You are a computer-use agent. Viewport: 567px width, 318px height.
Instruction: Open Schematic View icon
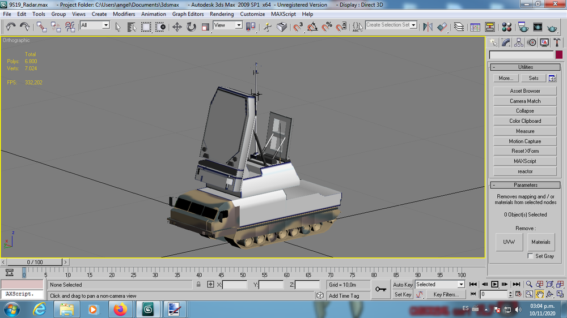(x=490, y=27)
